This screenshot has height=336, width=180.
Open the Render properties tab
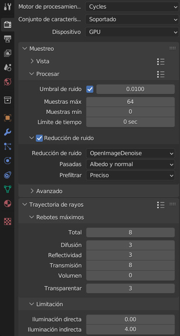8,25
